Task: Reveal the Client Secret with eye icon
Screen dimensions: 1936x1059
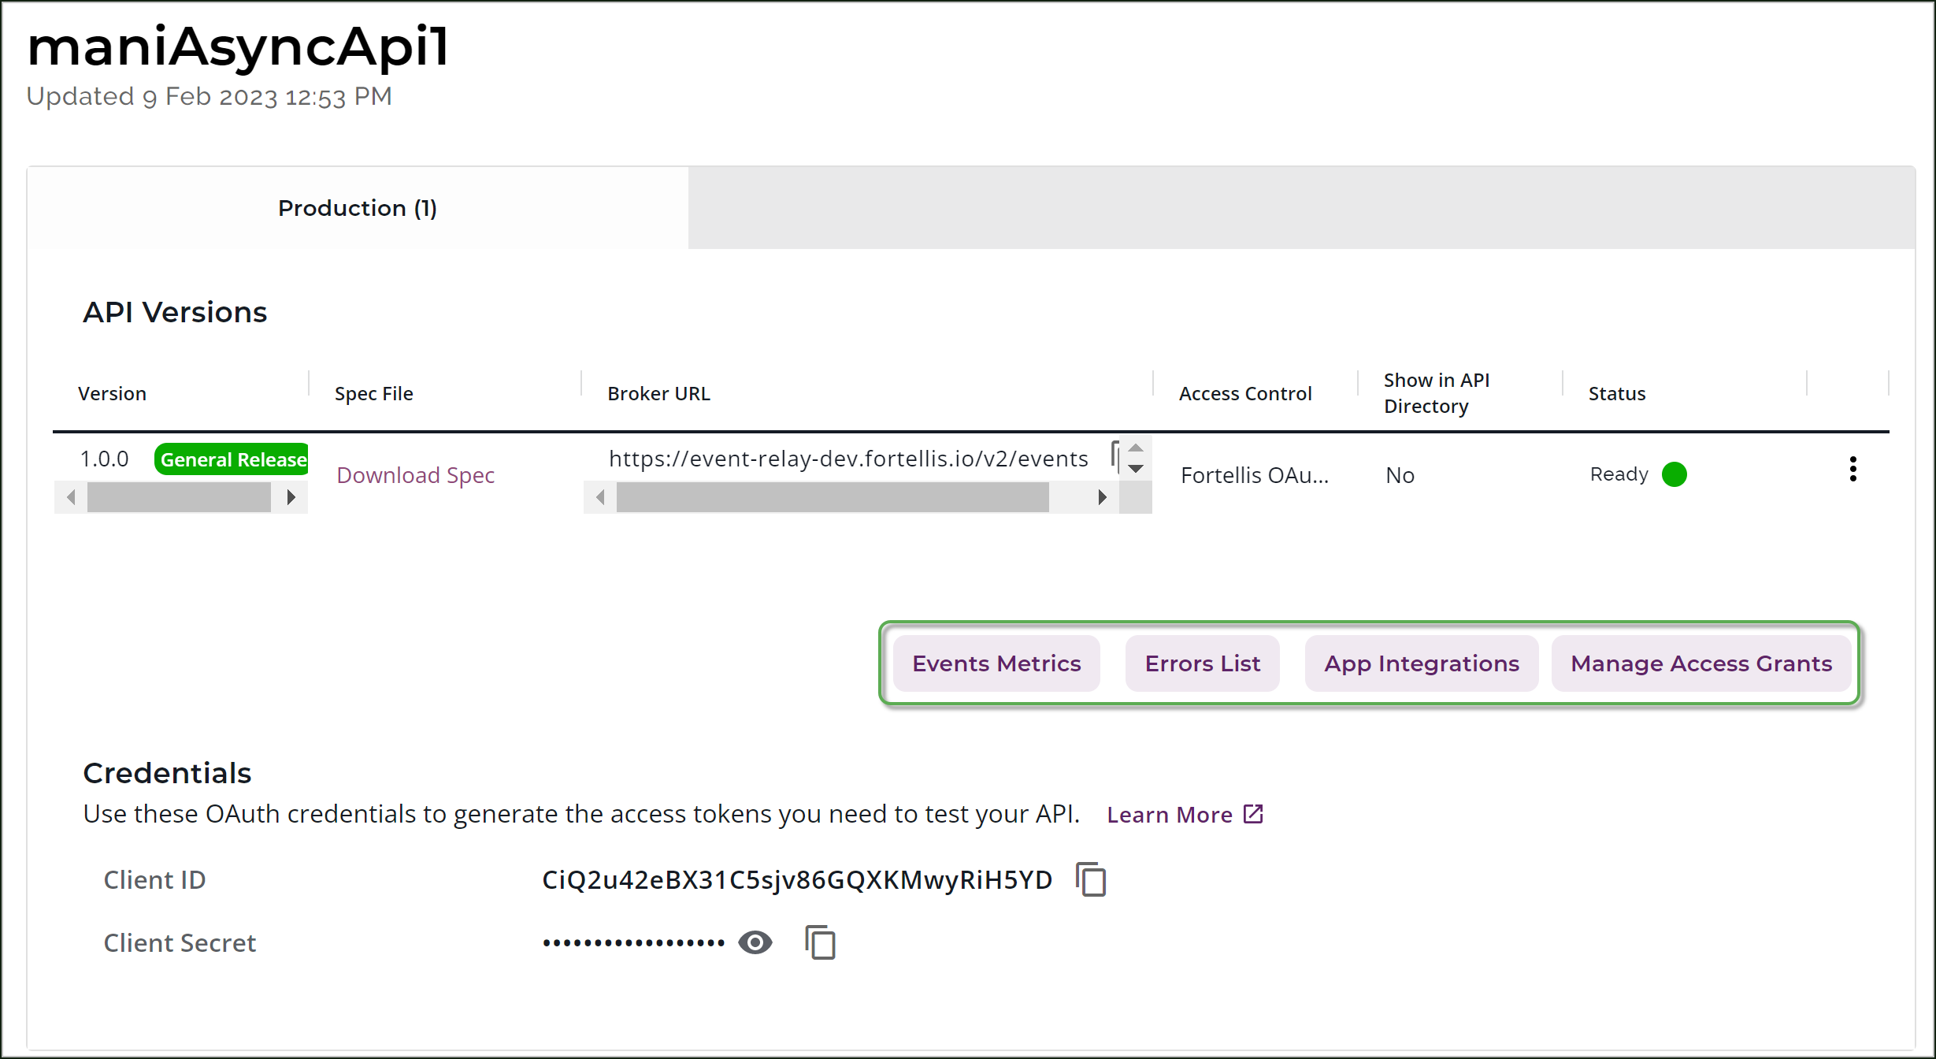Action: tap(755, 942)
